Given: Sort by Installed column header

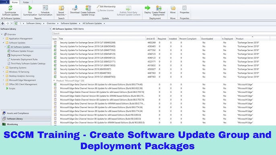Looking at the screenshot, I should point(173,39).
